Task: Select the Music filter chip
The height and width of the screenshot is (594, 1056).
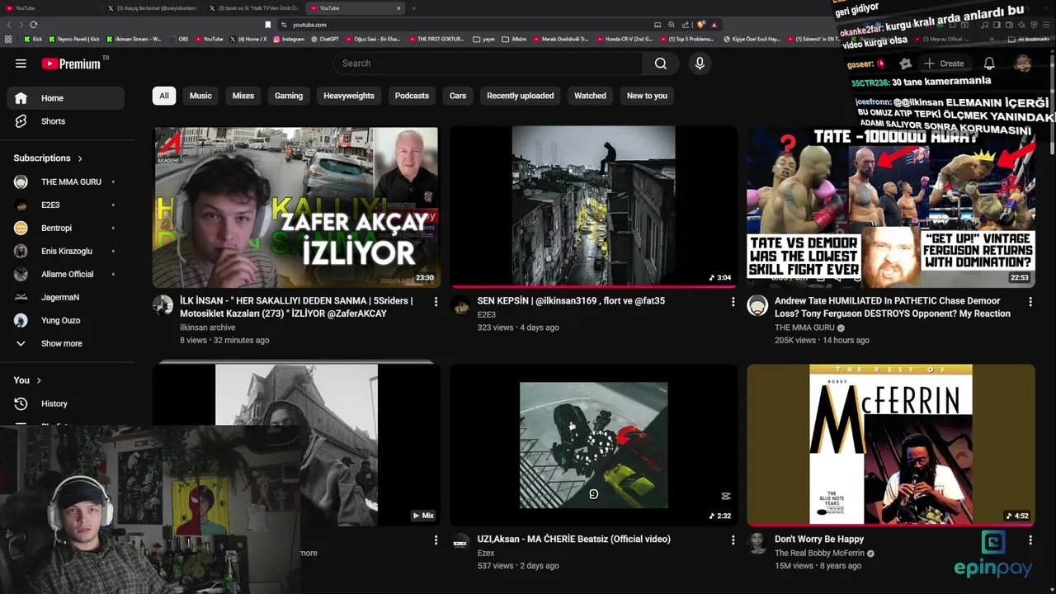Action: (x=200, y=96)
